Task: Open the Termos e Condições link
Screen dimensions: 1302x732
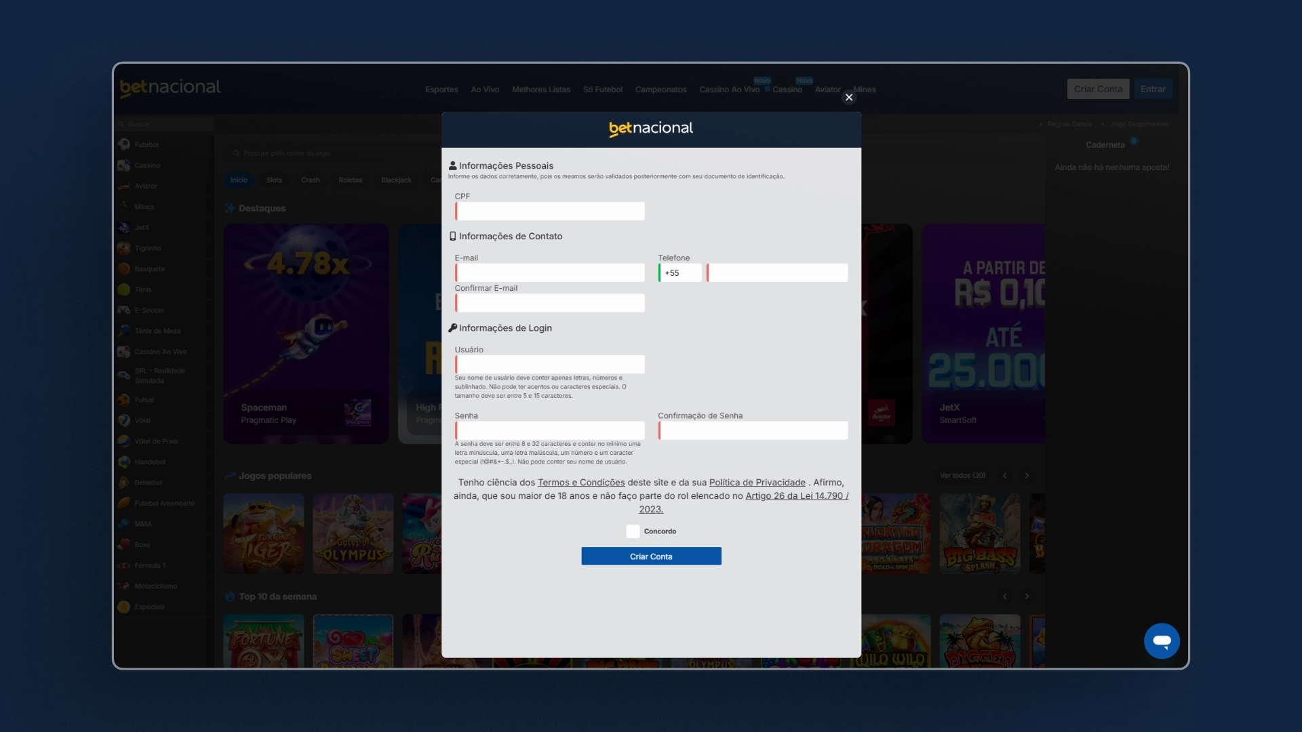Action: click(581, 483)
